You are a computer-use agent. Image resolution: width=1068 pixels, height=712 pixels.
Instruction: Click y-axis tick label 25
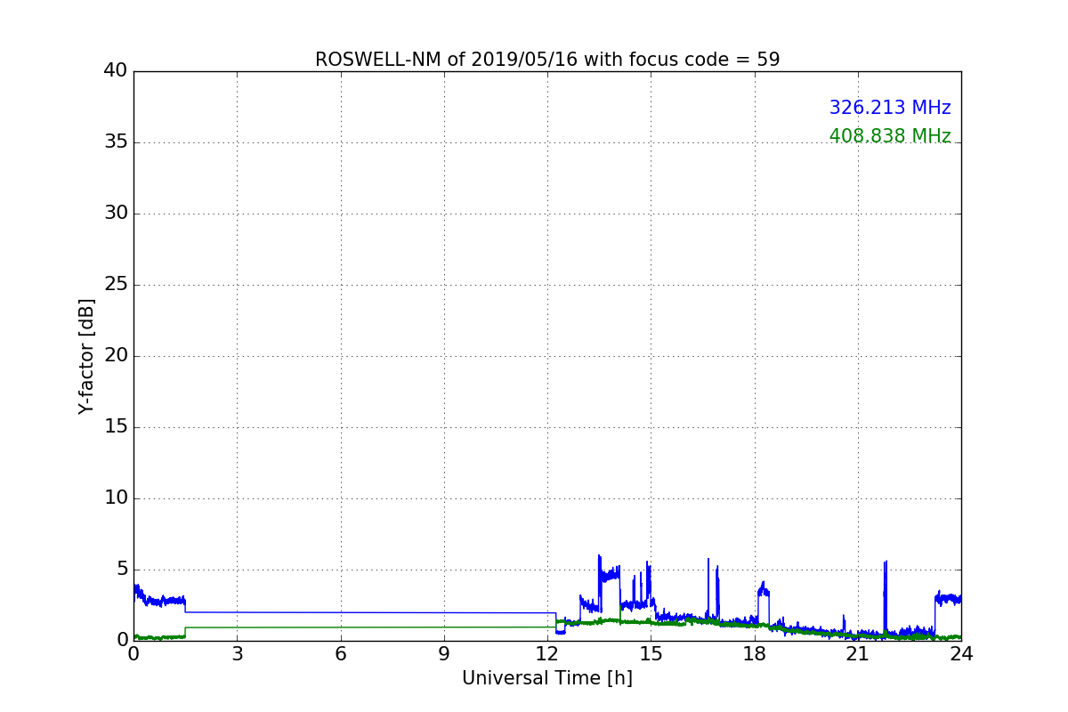(116, 284)
